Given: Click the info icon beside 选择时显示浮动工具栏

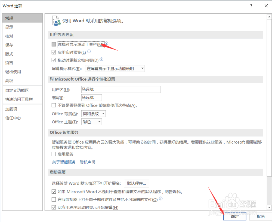Looking at the screenshot, I should [107, 43].
